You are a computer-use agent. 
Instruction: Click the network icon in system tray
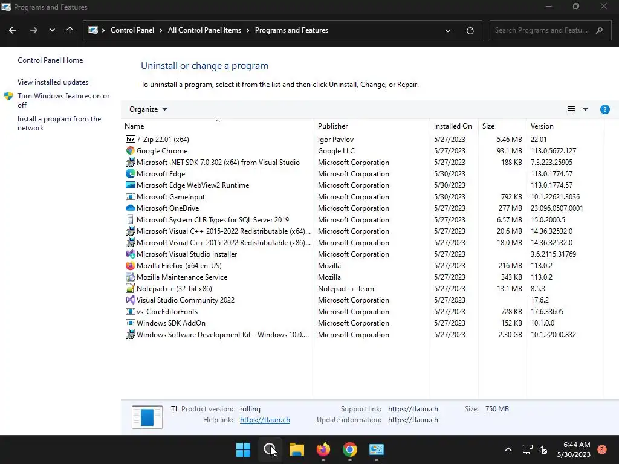pyautogui.click(x=527, y=449)
